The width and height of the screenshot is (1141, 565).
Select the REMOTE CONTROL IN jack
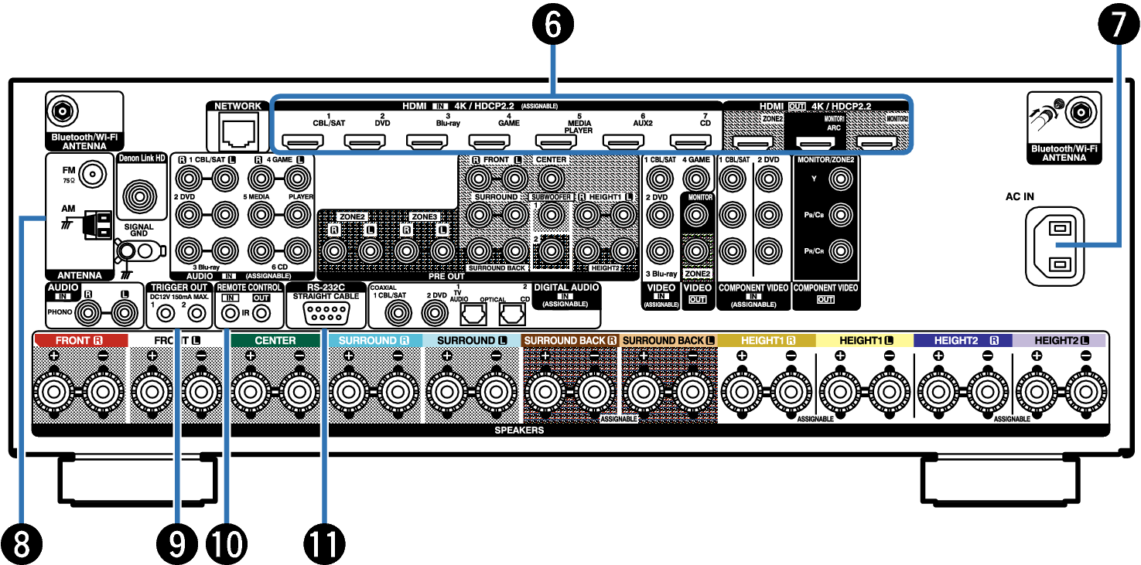(230, 314)
